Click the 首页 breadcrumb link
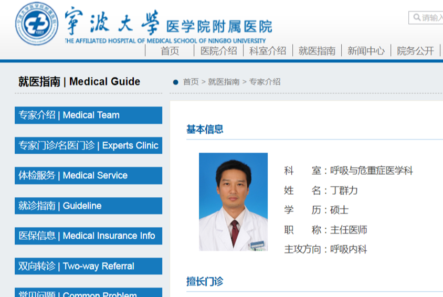 coord(191,82)
